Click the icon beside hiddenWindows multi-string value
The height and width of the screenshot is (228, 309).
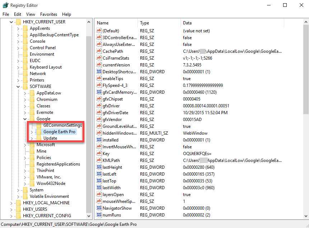tap(99, 133)
